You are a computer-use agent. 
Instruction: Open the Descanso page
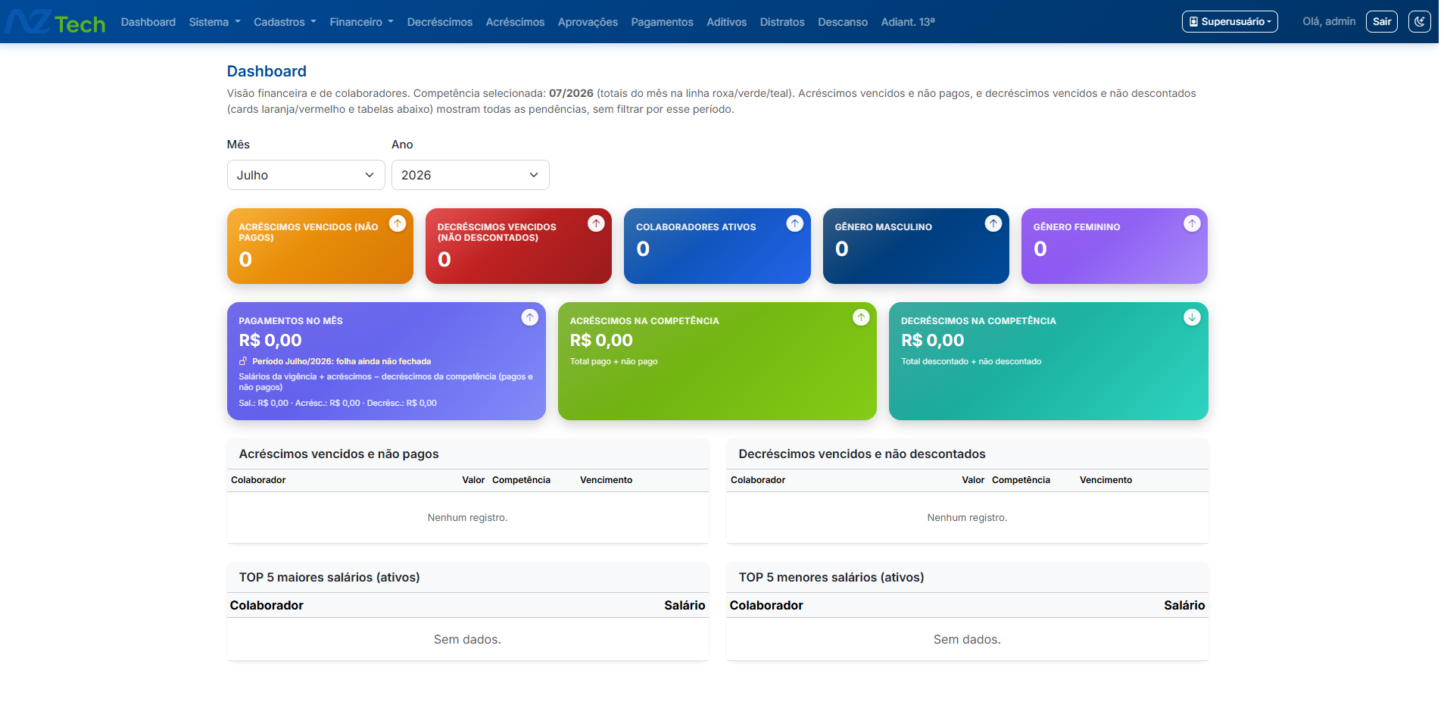pos(843,22)
